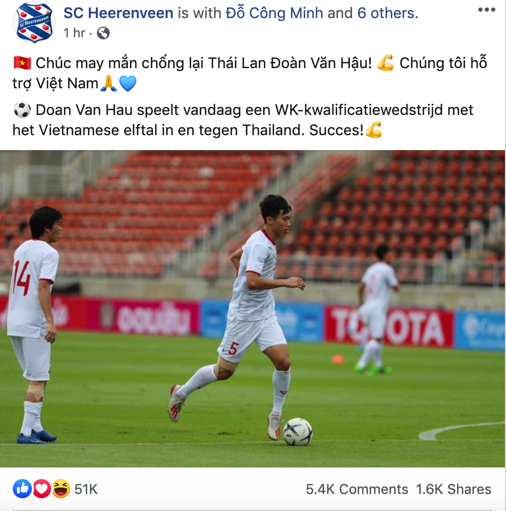Viewport: 506px width, 511px height.
Task: Click the Vietnam flag emoji
Action: coord(22,63)
